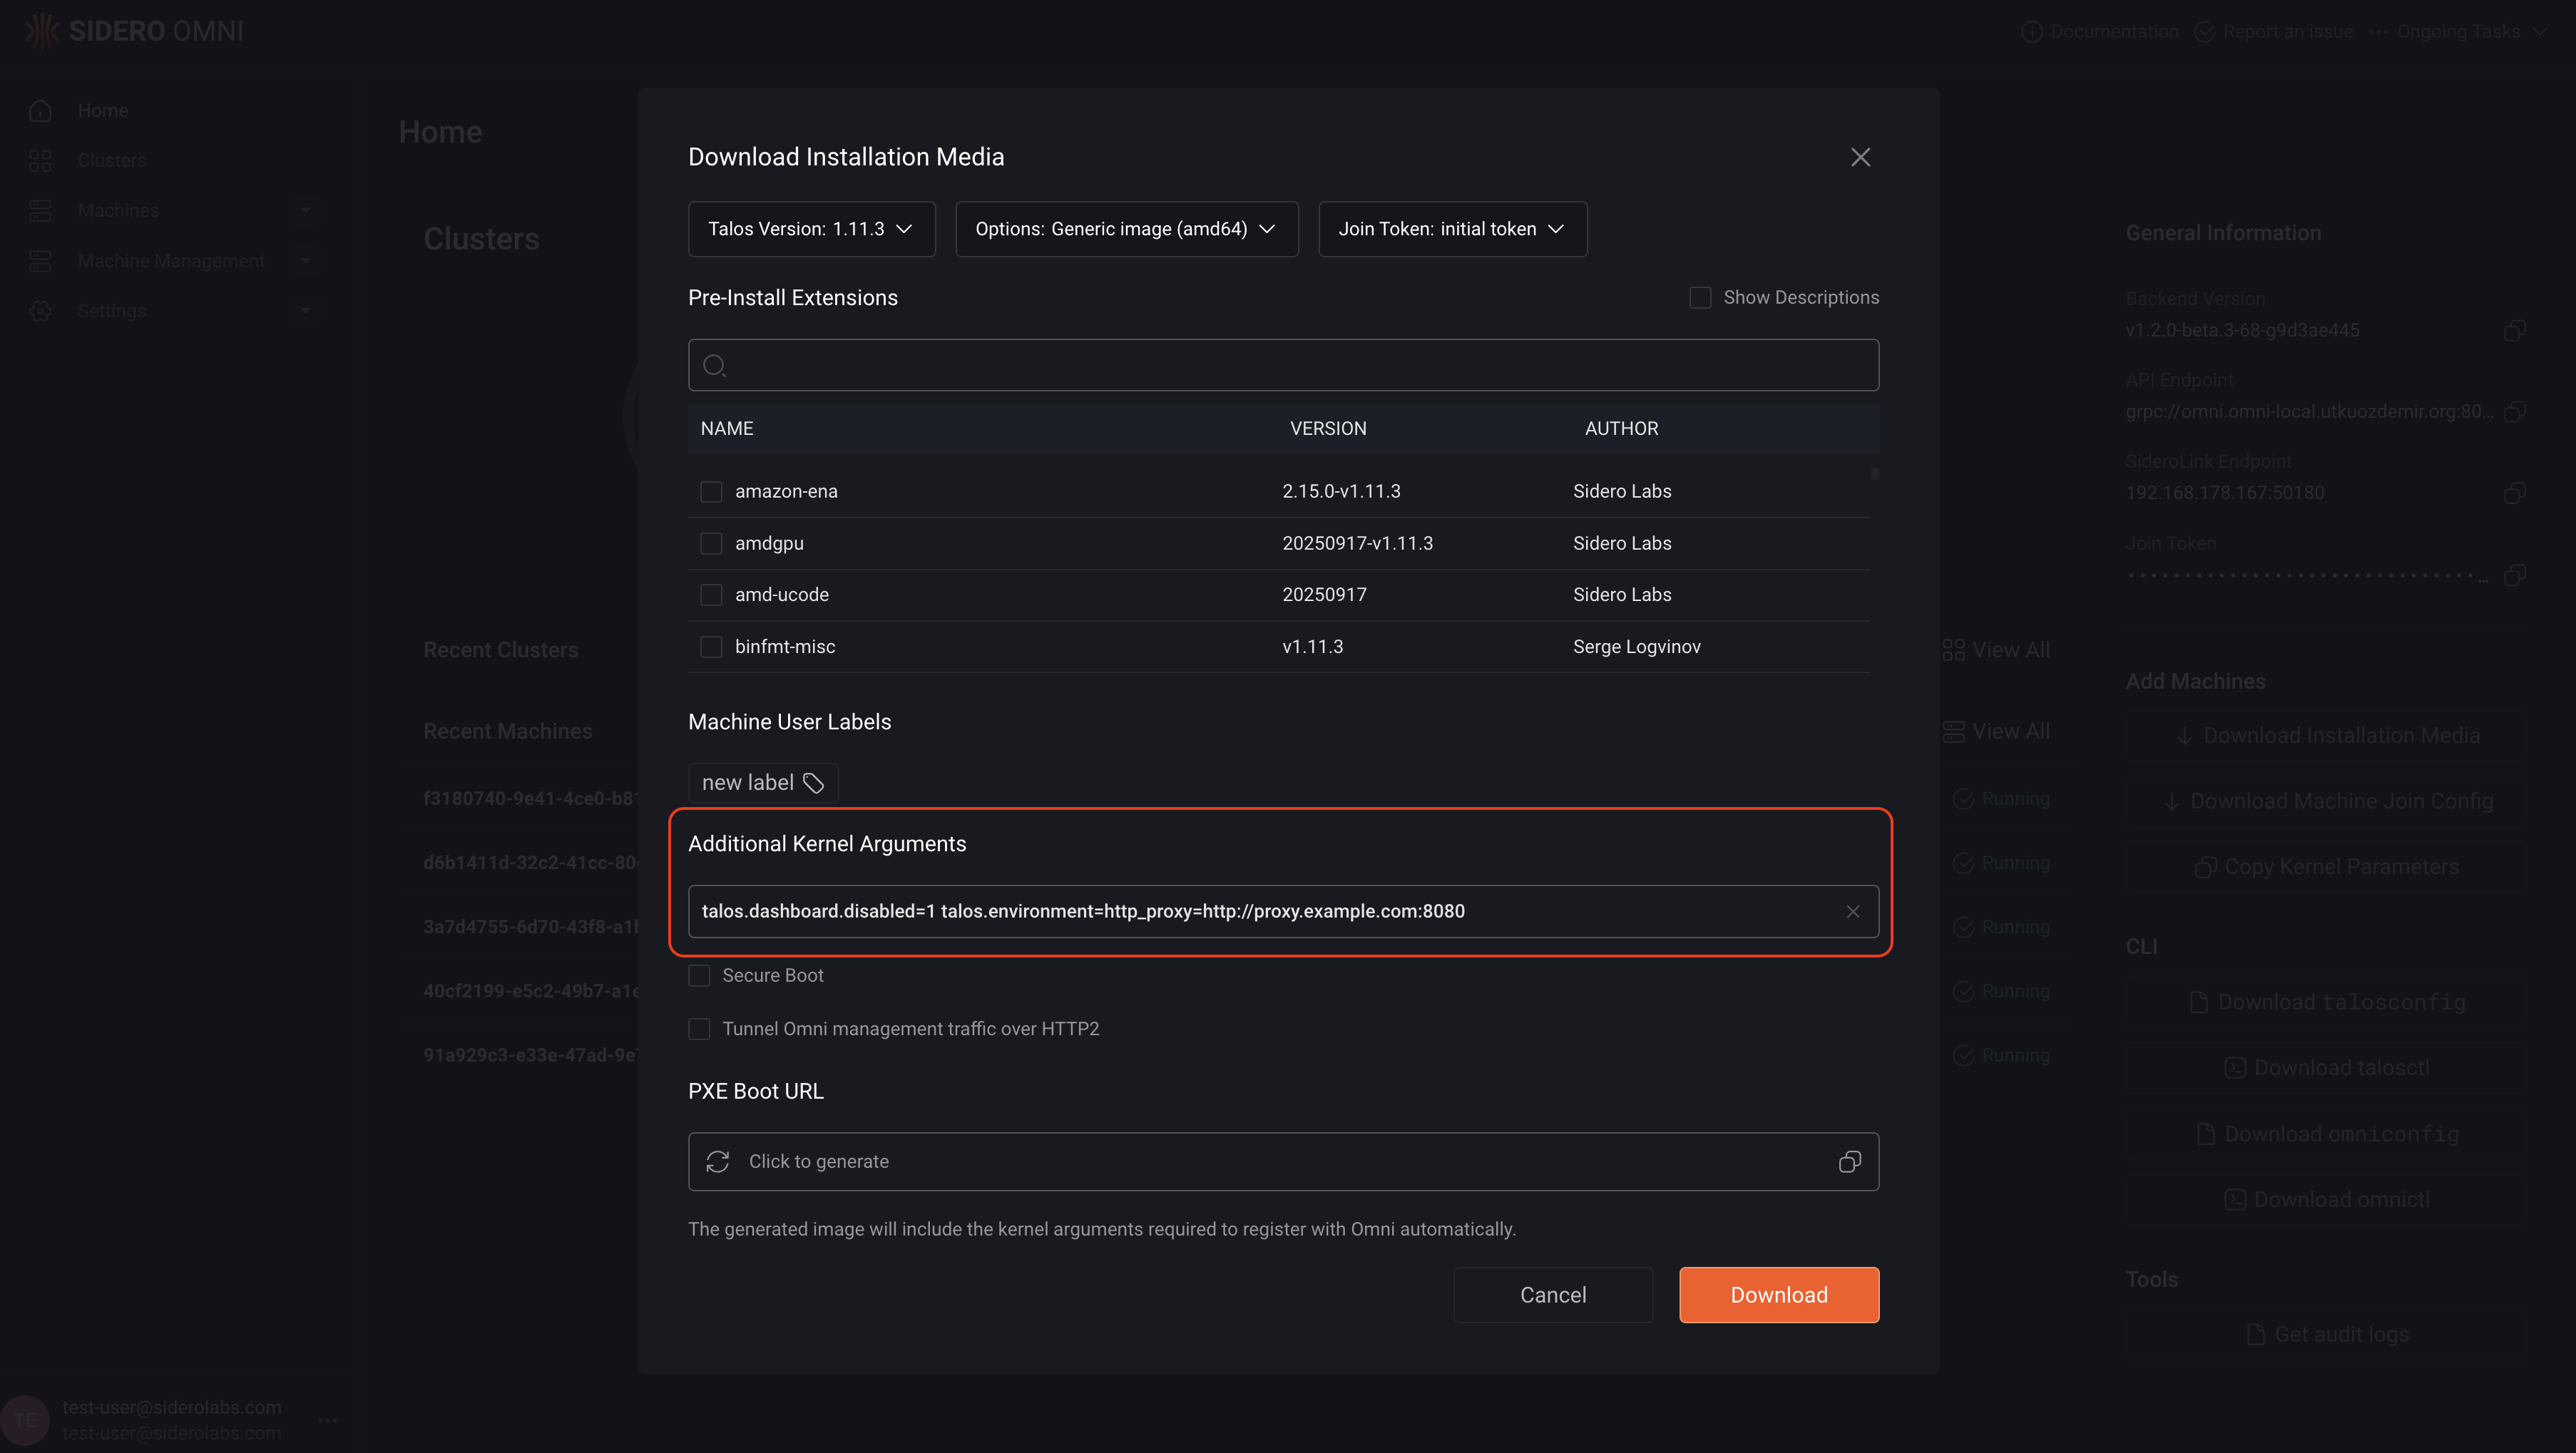Copy the SideroLink Endpoint address
This screenshot has height=1453, width=2576.
coord(2515,492)
